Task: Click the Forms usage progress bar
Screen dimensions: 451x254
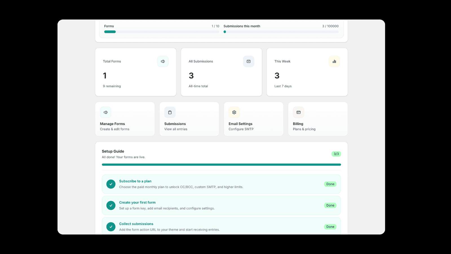Action: point(162,32)
